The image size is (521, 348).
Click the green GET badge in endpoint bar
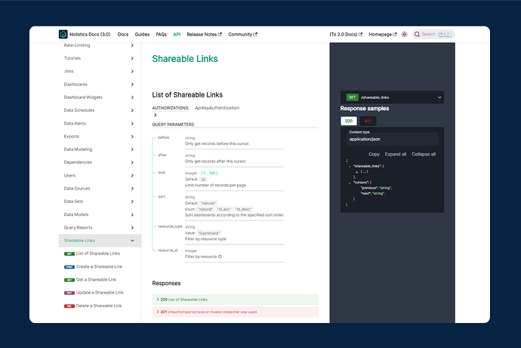pyautogui.click(x=352, y=97)
